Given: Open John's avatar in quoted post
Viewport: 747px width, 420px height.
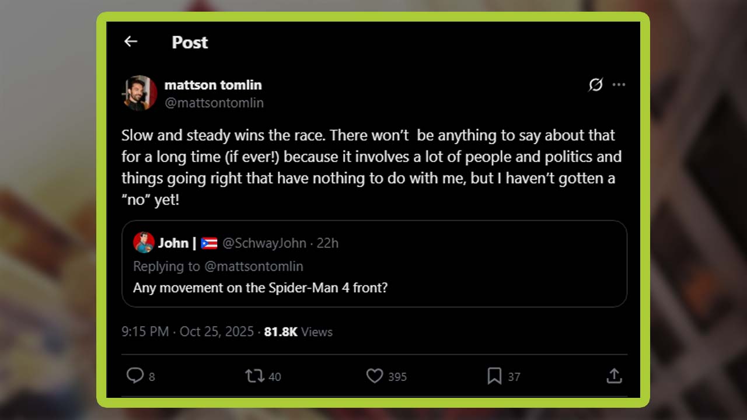Looking at the screenshot, I should tap(144, 243).
